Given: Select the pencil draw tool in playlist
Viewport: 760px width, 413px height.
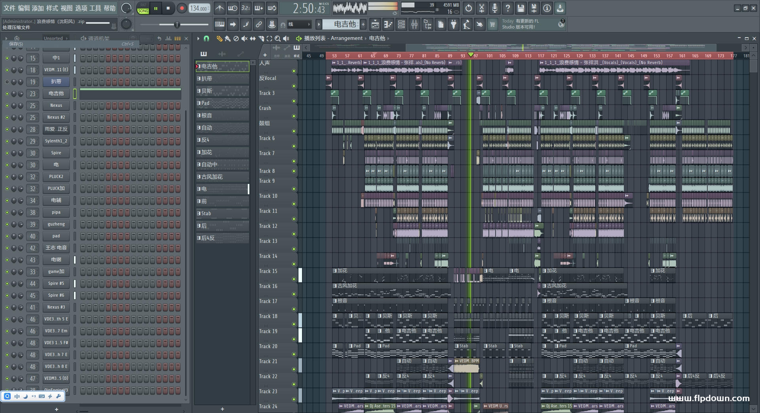Looking at the screenshot, I should 219,38.
